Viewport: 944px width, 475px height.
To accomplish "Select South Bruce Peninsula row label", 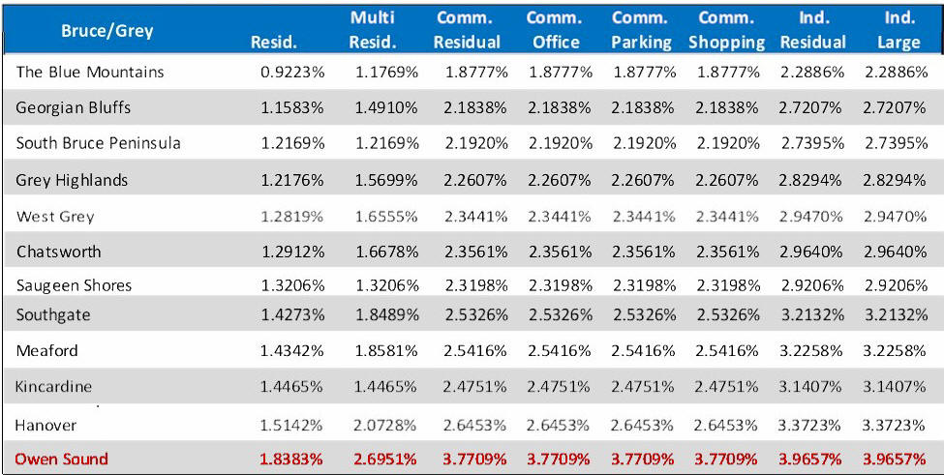I will (98, 143).
